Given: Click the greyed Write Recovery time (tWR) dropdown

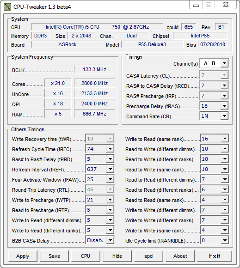Looking at the screenshot, I should [x=100, y=139].
